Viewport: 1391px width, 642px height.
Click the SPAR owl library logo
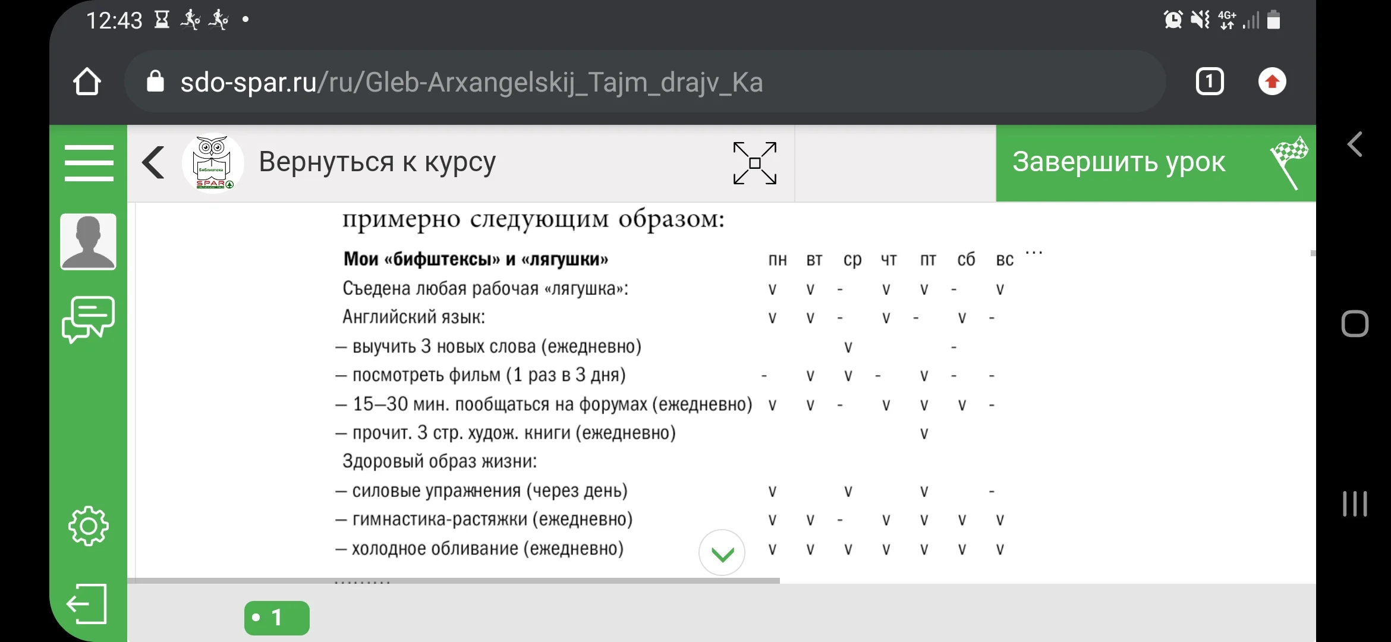pos(212,162)
